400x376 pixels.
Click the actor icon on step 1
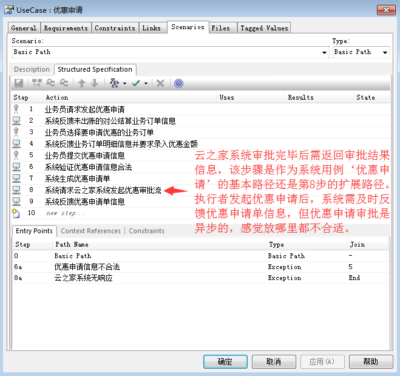(16, 109)
